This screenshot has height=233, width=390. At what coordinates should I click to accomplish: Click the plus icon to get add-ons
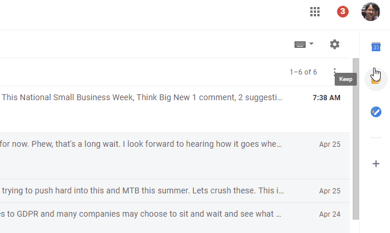pos(376,164)
